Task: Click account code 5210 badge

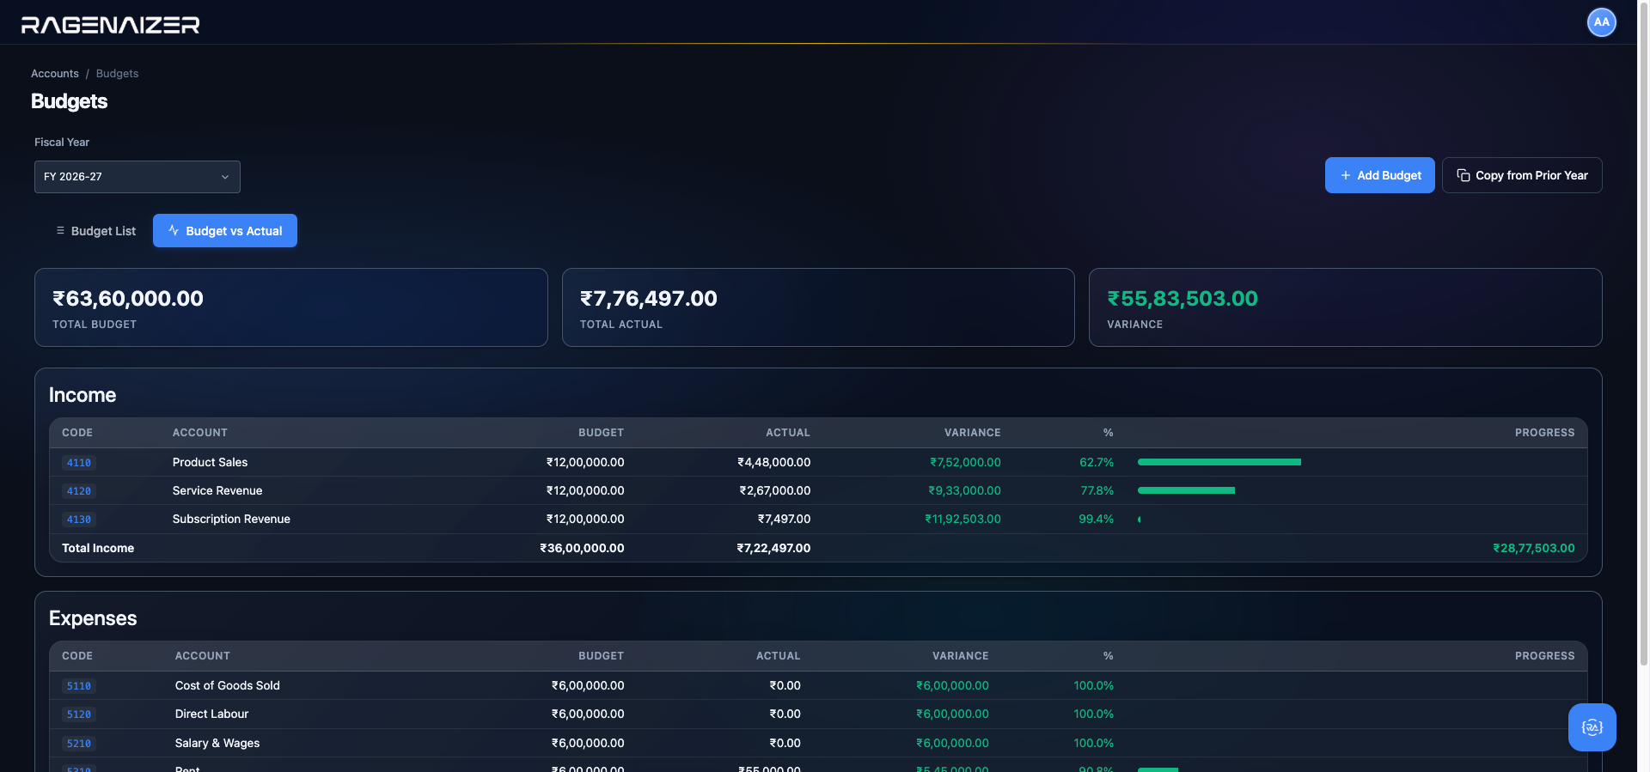Action: [79, 744]
